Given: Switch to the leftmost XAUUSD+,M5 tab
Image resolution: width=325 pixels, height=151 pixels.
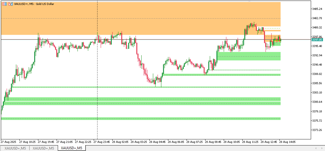Looking at the screenshot, I should tap(15, 148).
